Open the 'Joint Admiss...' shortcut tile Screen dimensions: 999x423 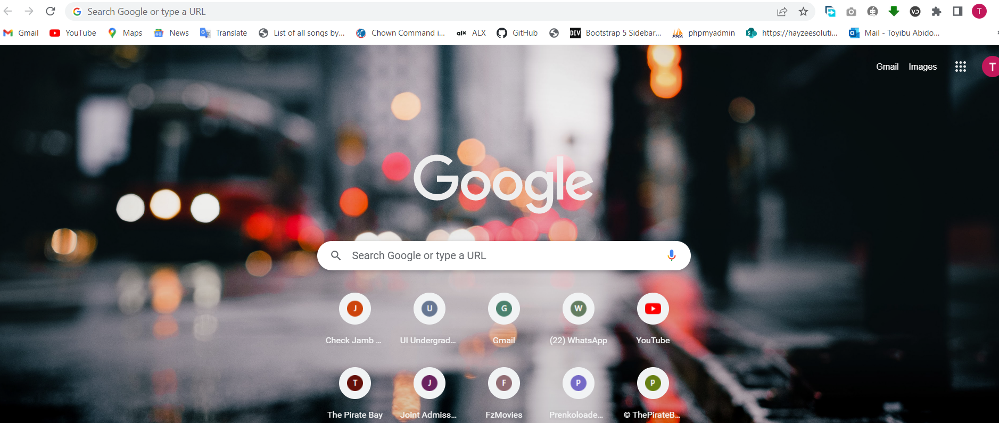tap(430, 394)
